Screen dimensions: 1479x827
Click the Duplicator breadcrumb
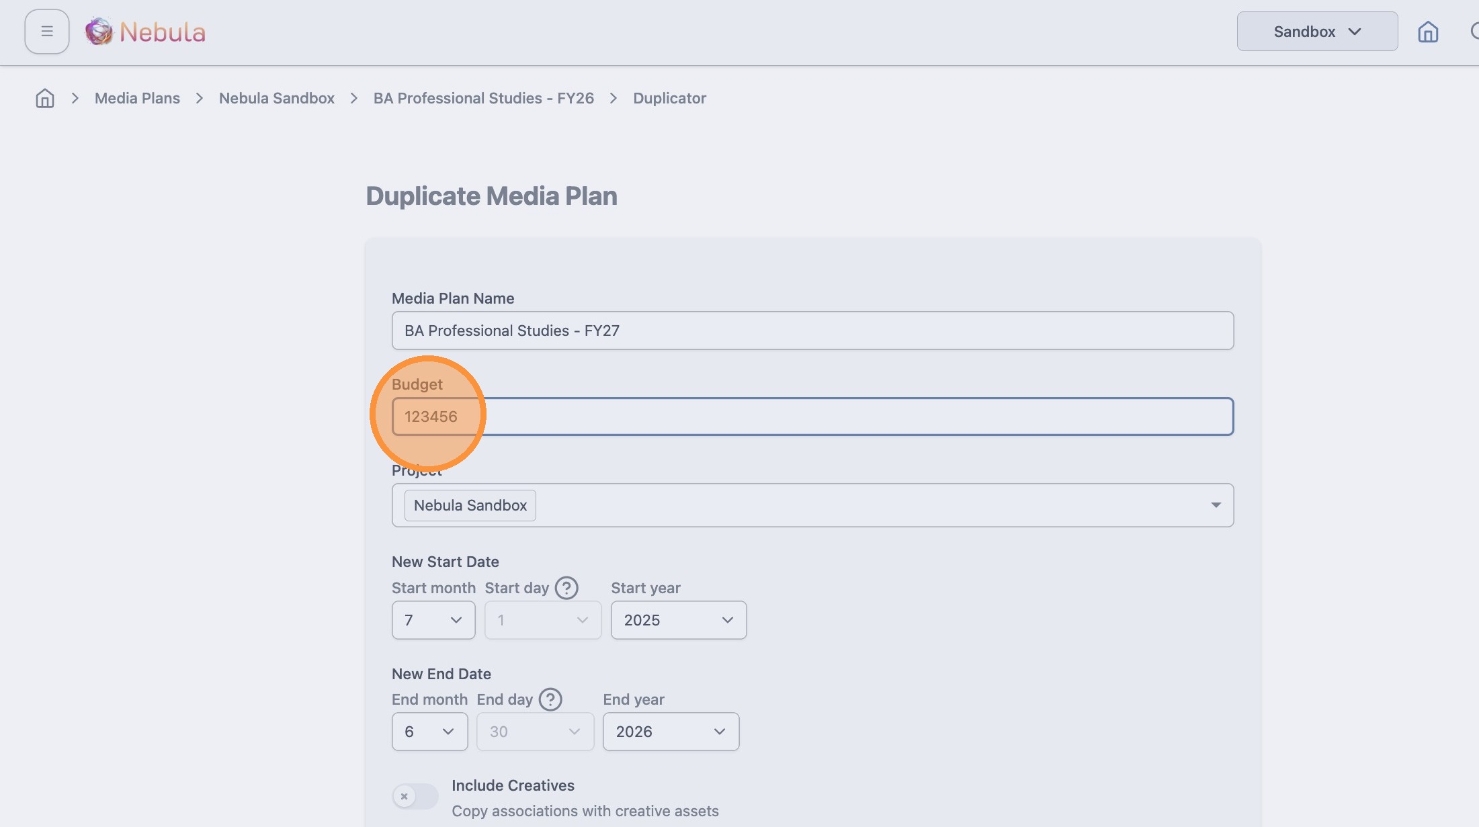click(x=669, y=98)
